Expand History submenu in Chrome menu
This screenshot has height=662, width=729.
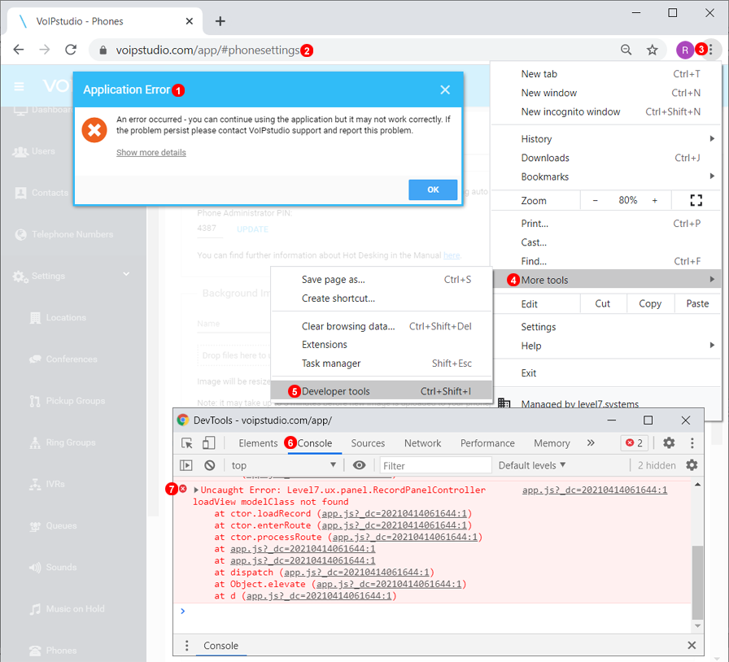[606, 139]
